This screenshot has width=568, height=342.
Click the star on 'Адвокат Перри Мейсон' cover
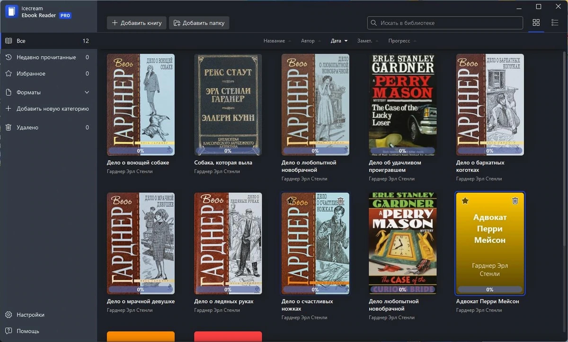tap(465, 201)
